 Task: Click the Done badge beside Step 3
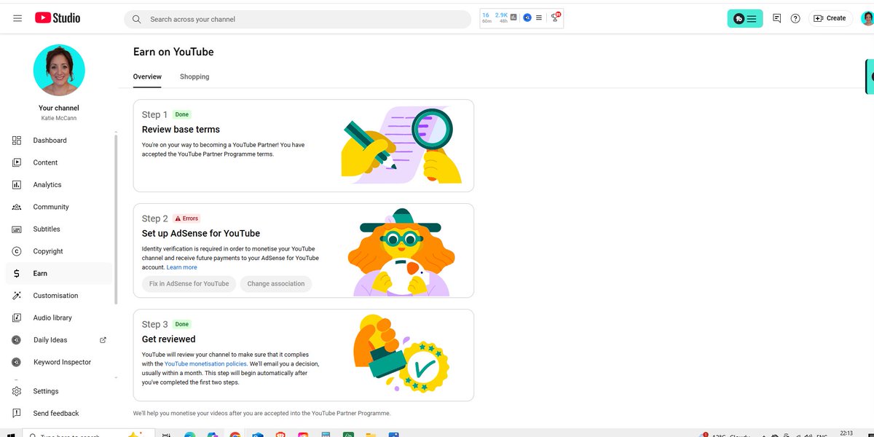pyautogui.click(x=182, y=324)
